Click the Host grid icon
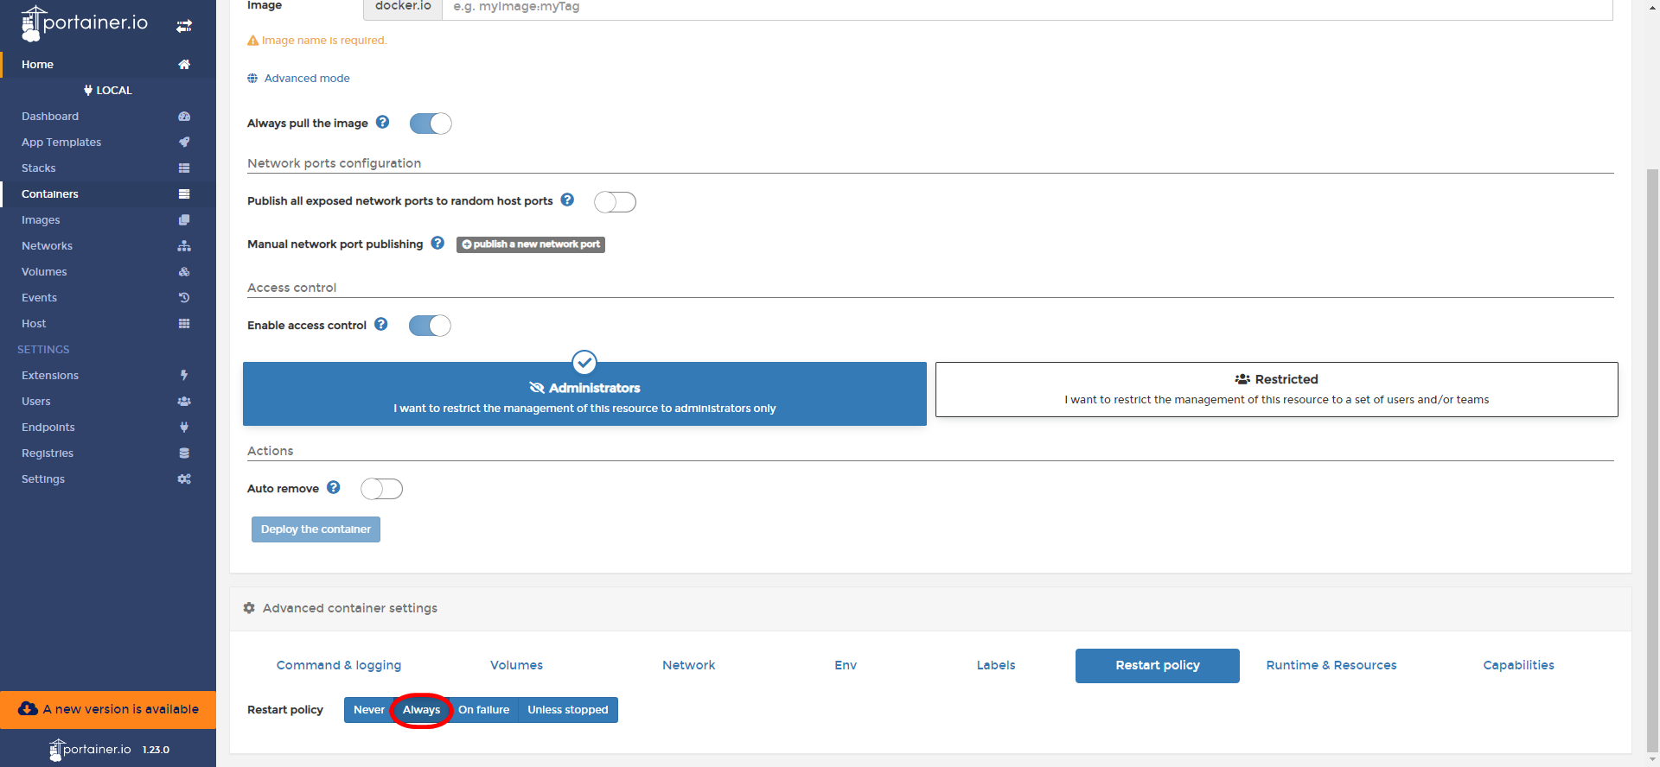Image resolution: width=1660 pixels, height=767 pixels. click(184, 323)
